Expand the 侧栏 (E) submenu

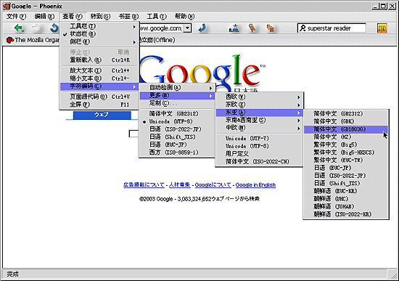[x=99, y=42]
